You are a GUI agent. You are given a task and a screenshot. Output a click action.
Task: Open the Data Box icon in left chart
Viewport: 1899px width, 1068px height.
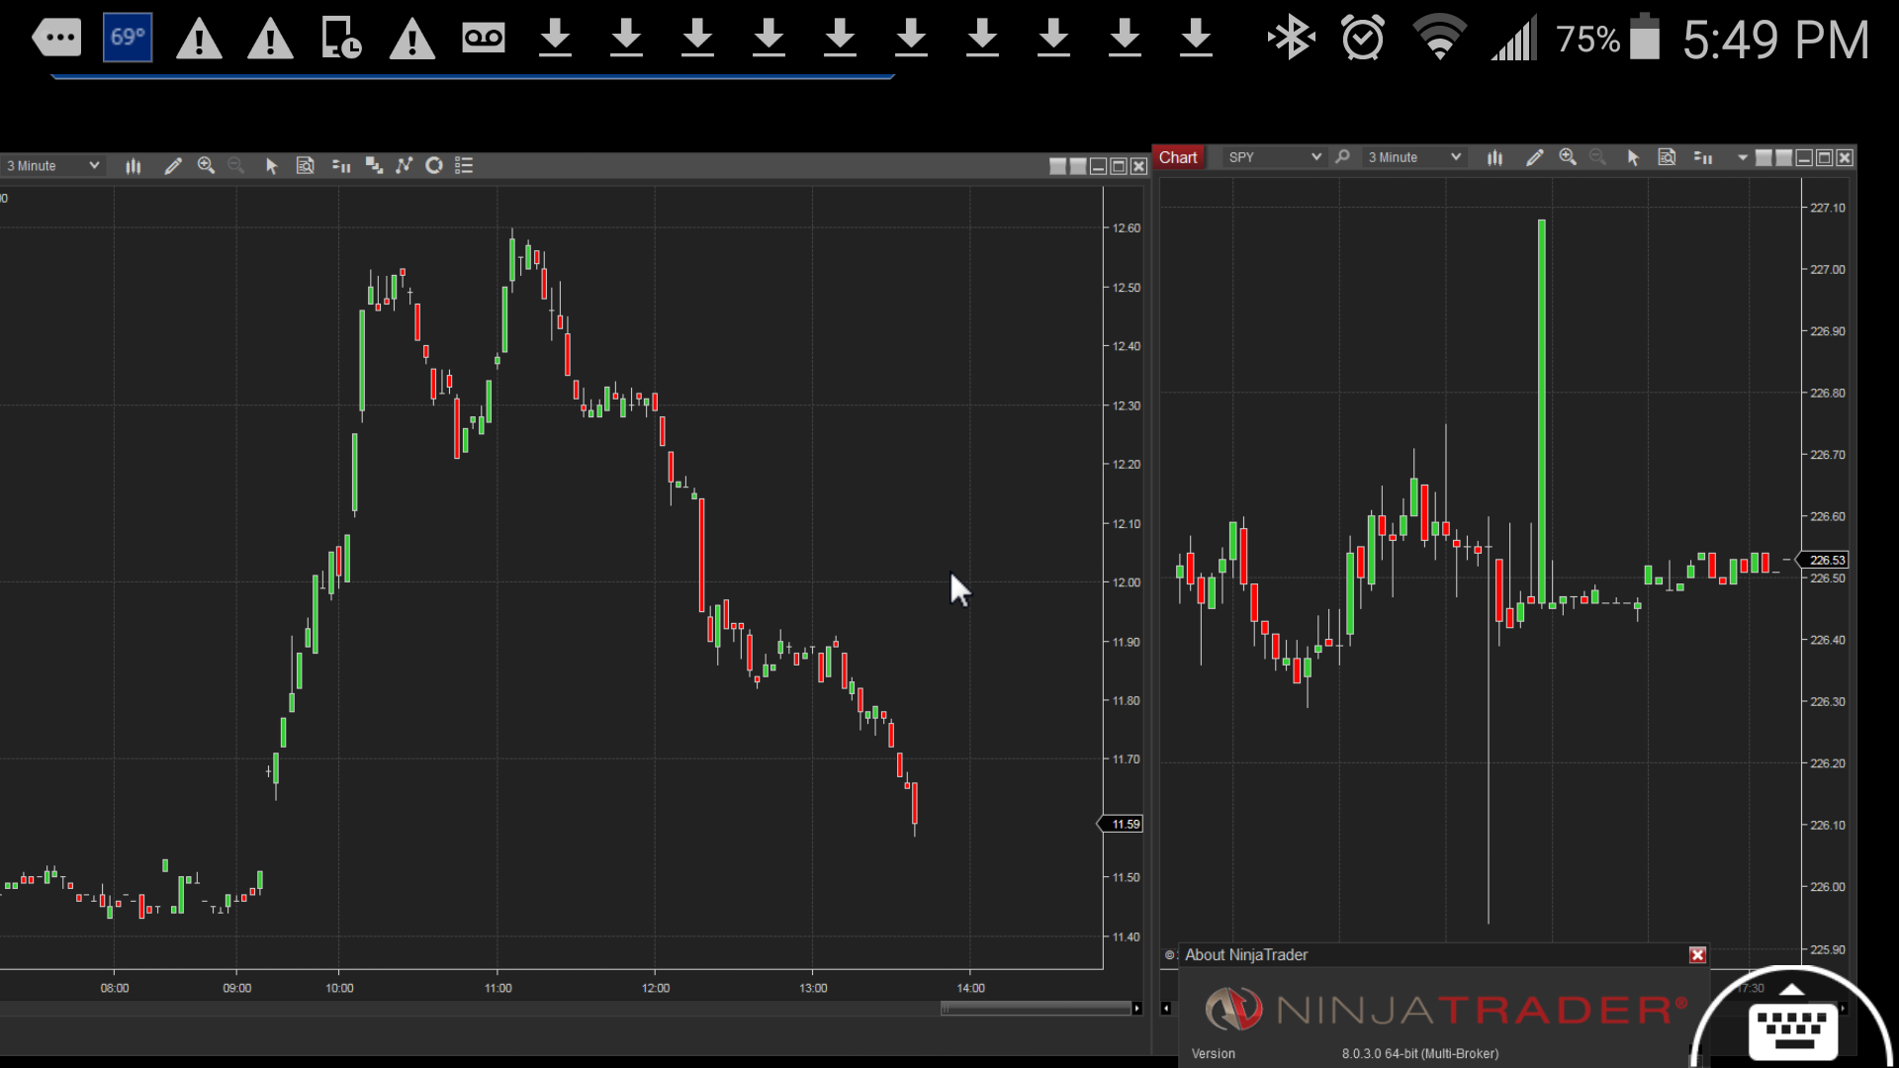pos(306,166)
